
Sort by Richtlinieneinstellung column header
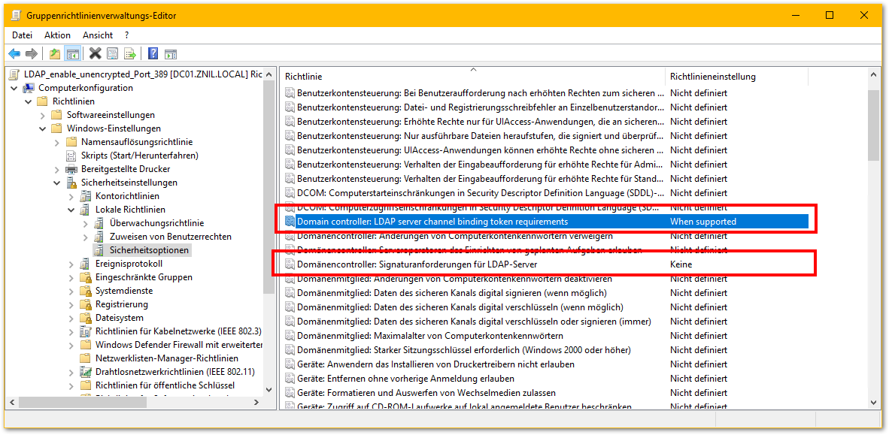(712, 77)
